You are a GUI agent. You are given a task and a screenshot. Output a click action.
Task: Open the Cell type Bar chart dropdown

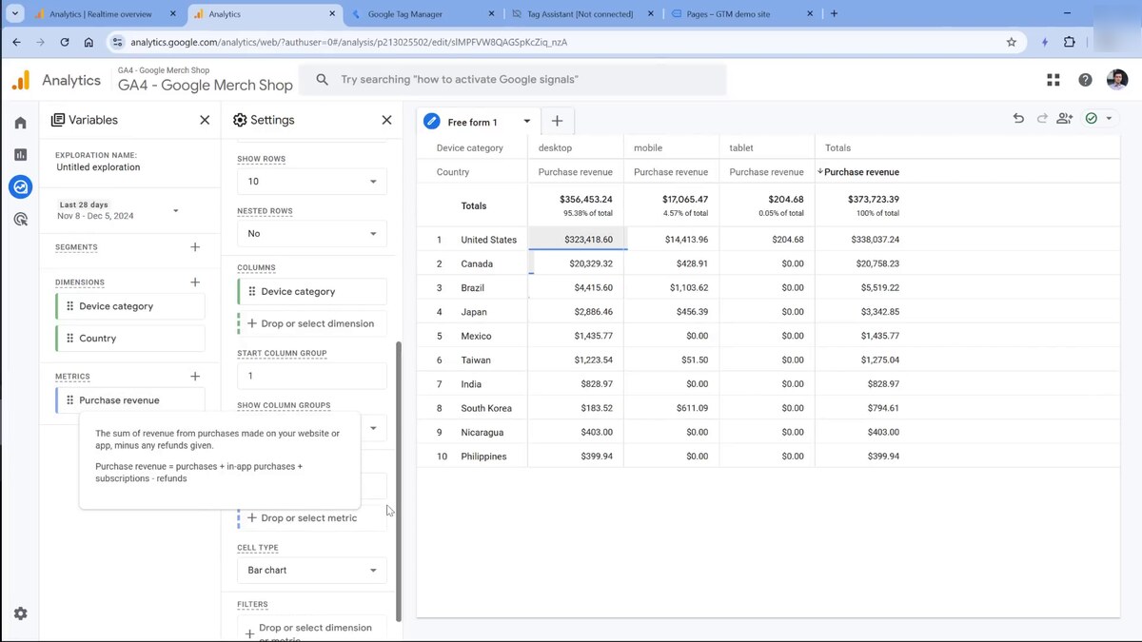[x=312, y=570]
